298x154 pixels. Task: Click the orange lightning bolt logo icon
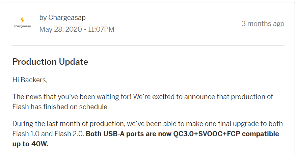click(22, 20)
